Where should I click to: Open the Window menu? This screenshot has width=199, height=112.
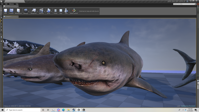click(x=12, y=4)
